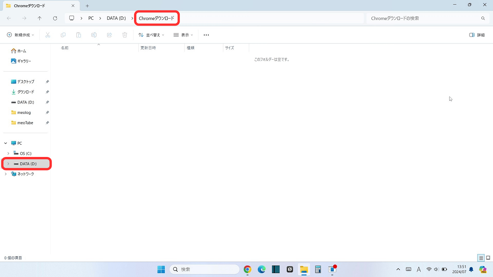Go forward with the right arrow

[24, 18]
